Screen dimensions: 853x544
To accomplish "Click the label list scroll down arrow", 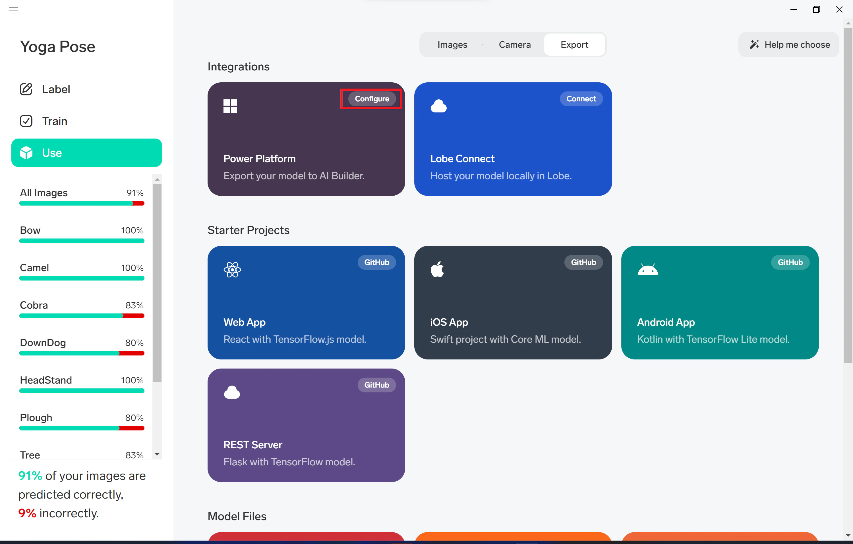I will [x=157, y=454].
